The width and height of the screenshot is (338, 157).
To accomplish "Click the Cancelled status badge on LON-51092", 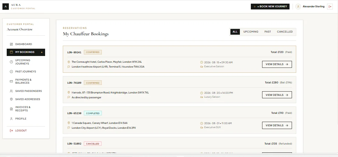I will point(93,144).
